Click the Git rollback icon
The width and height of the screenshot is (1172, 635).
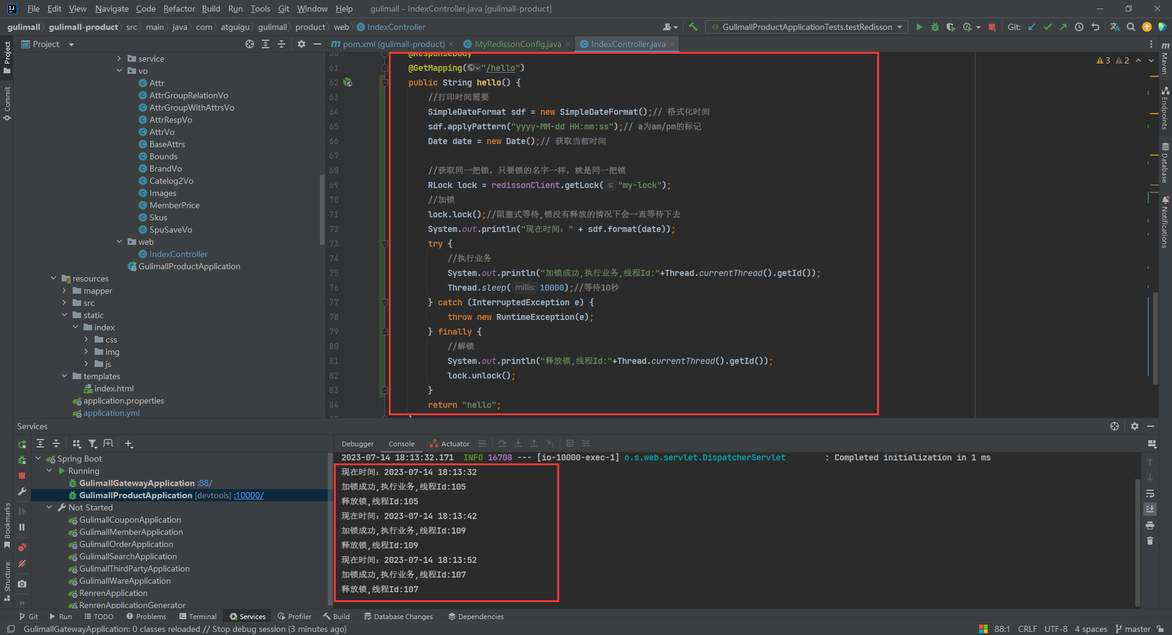pos(1096,27)
